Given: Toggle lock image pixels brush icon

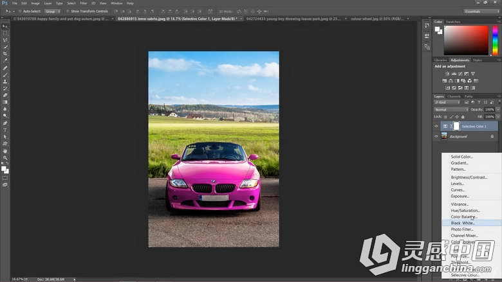Looking at the screenshot, I should [451, 117].
